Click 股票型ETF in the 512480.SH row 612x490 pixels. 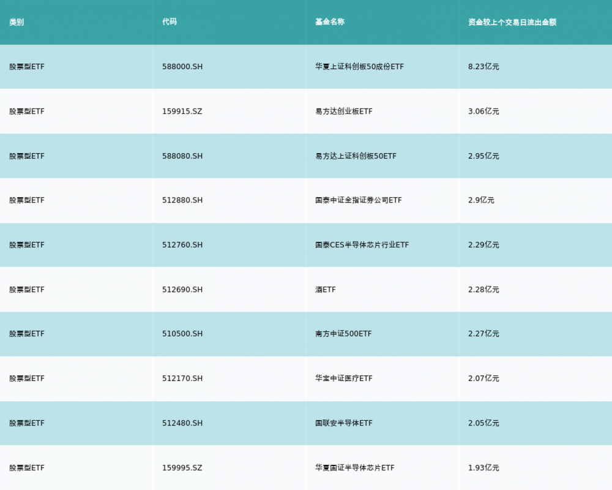click(x=27, y=423)
